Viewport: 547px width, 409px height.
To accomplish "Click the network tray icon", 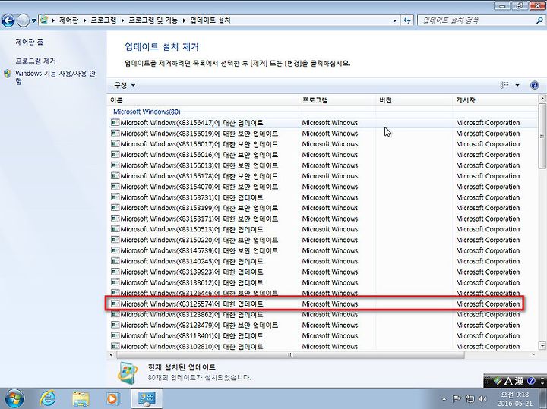I will coord(470,398).
